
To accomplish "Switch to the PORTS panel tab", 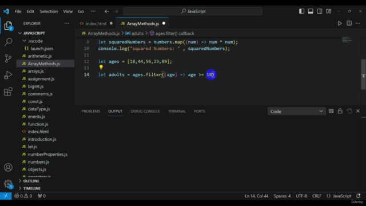I will (x=200, y=111).
